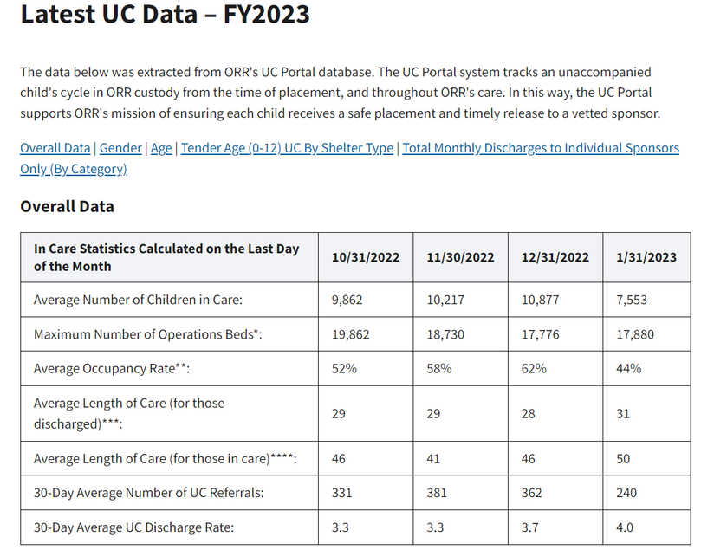This screenshot has width=727, height=556.
Task: Click the 17,880 operations beds cell
Action: click(635, 334)
